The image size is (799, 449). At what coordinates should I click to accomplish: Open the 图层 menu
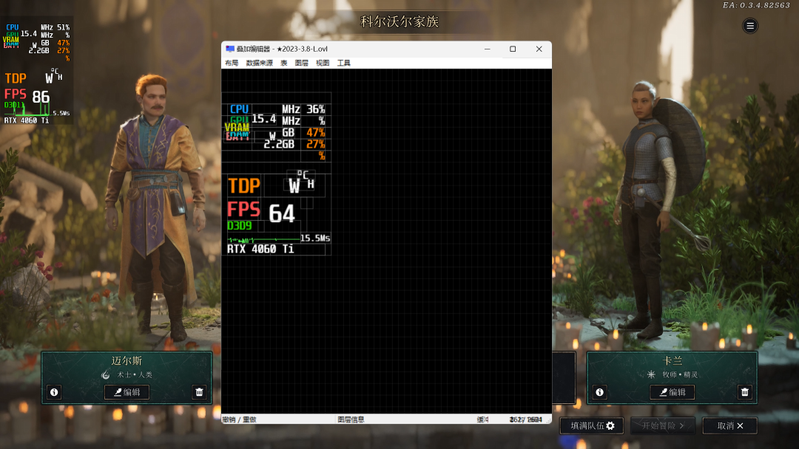click(x=302, y=63)
